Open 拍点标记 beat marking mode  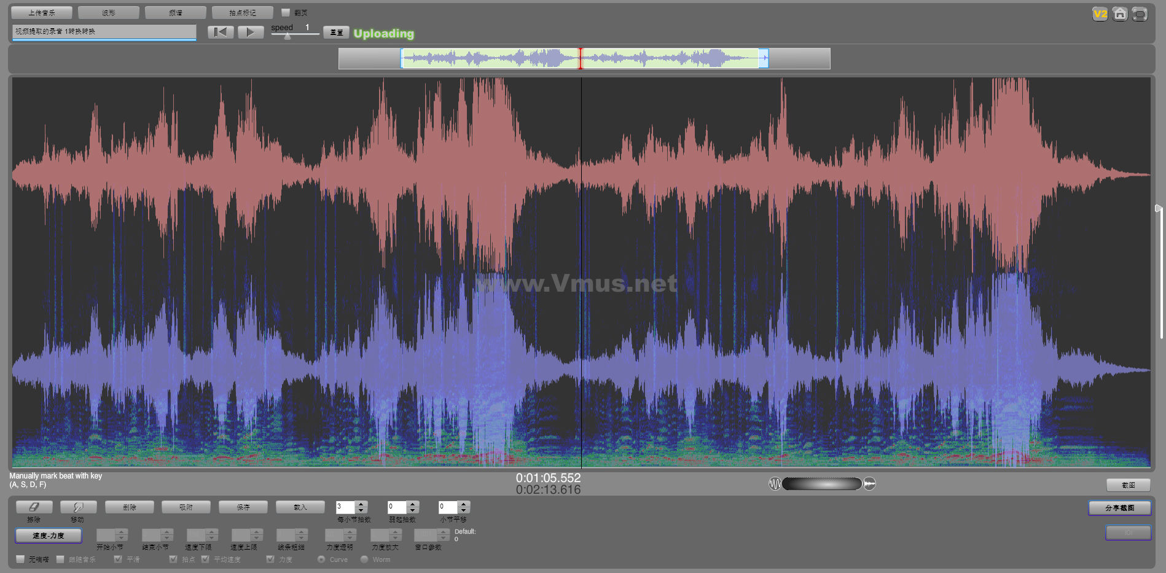click(243, 12)
